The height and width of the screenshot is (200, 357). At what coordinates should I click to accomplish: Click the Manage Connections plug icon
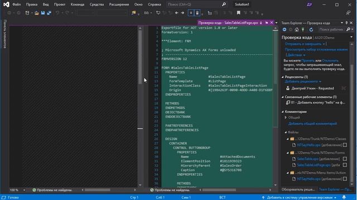click(303, 29)
